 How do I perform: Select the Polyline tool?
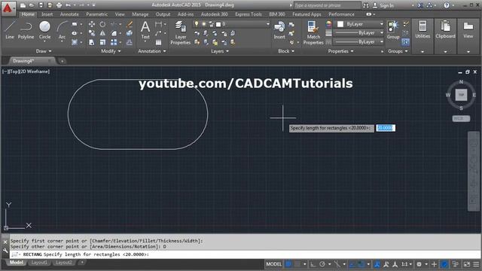[x=26, y=30]
